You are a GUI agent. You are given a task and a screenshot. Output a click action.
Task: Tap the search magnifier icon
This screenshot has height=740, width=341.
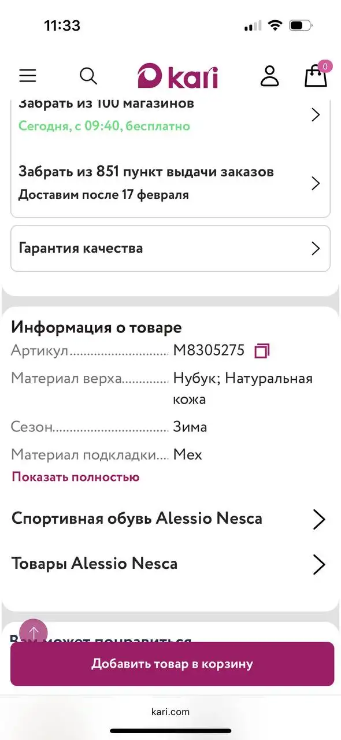[88, 75]
